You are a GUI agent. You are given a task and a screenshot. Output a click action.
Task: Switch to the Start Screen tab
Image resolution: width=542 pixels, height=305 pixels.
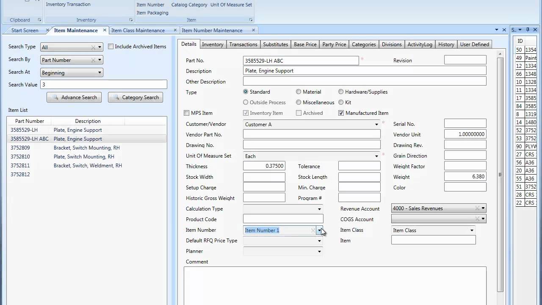25,30
